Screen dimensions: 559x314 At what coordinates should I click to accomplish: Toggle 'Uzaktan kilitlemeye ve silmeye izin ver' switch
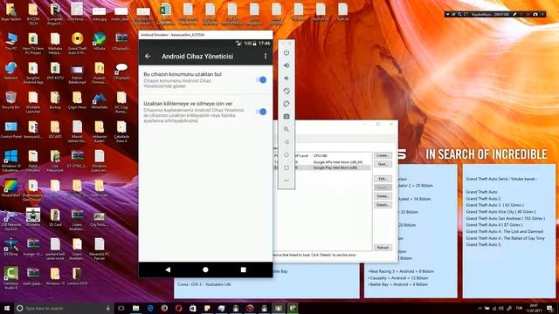pyautogui.click(x=261, y=112)
